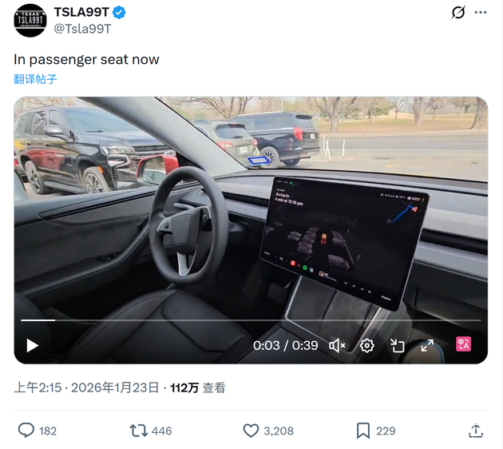Enter fullscreen video mode
This screenshot has width=503, height=449.
(x=427, y=346)
